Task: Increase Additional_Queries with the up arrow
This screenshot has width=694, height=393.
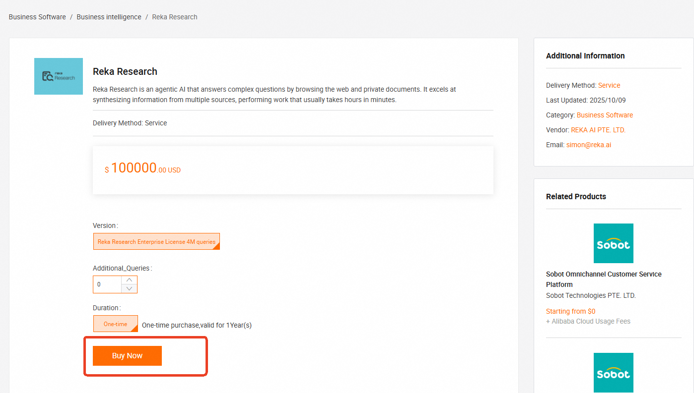Action: coord(129,280)
